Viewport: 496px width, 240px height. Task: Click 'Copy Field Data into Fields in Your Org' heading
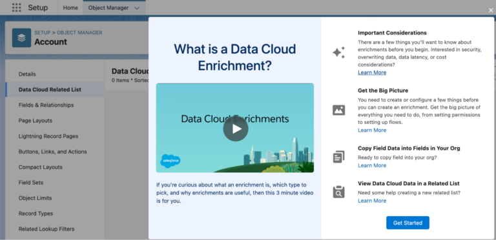(x=409, y=148)
